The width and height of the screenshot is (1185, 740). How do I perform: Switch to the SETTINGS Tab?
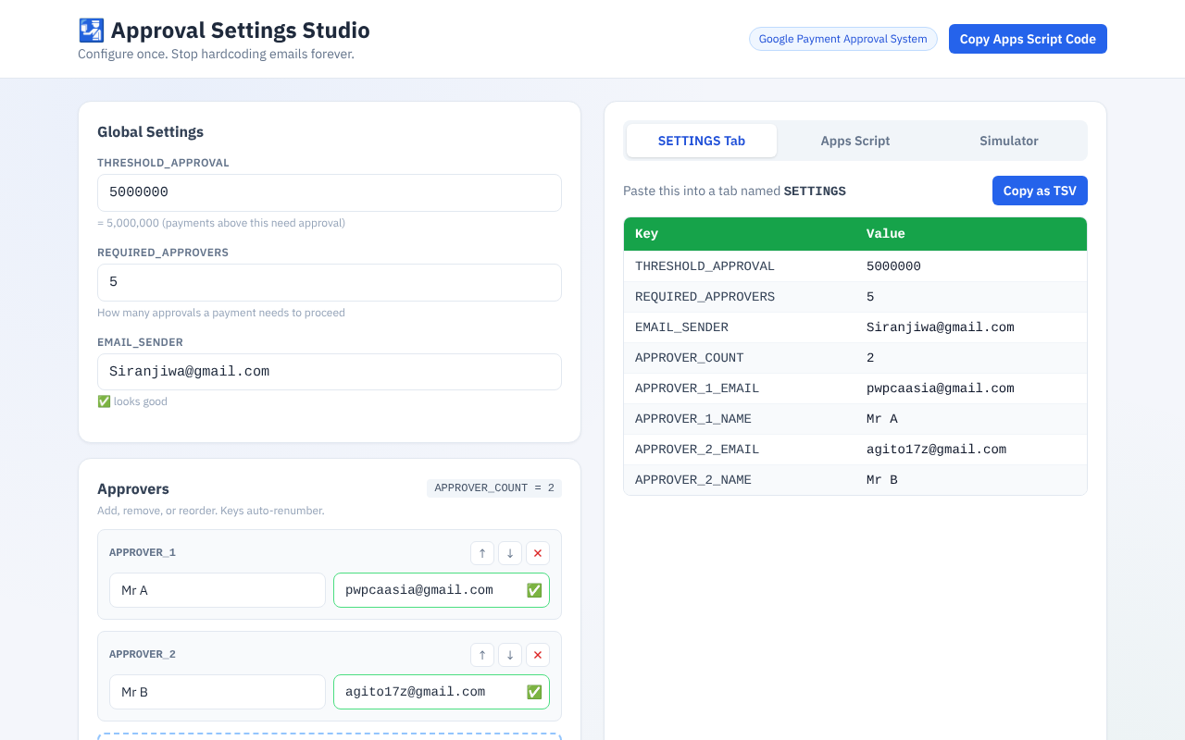[702, 141]
